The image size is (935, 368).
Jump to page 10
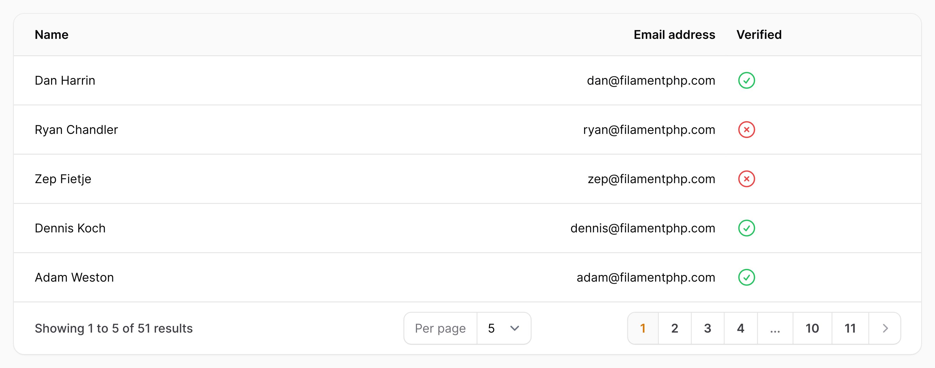(812, 328)
